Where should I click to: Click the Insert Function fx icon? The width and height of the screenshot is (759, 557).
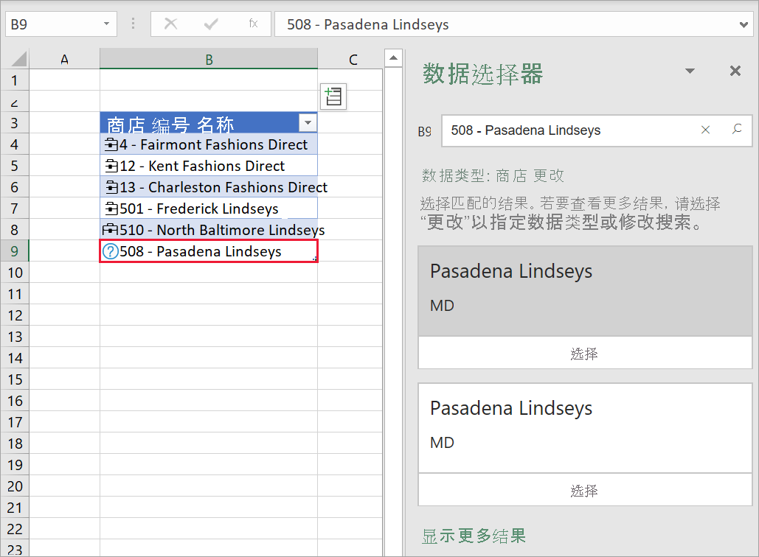click(x=253, y=24)
